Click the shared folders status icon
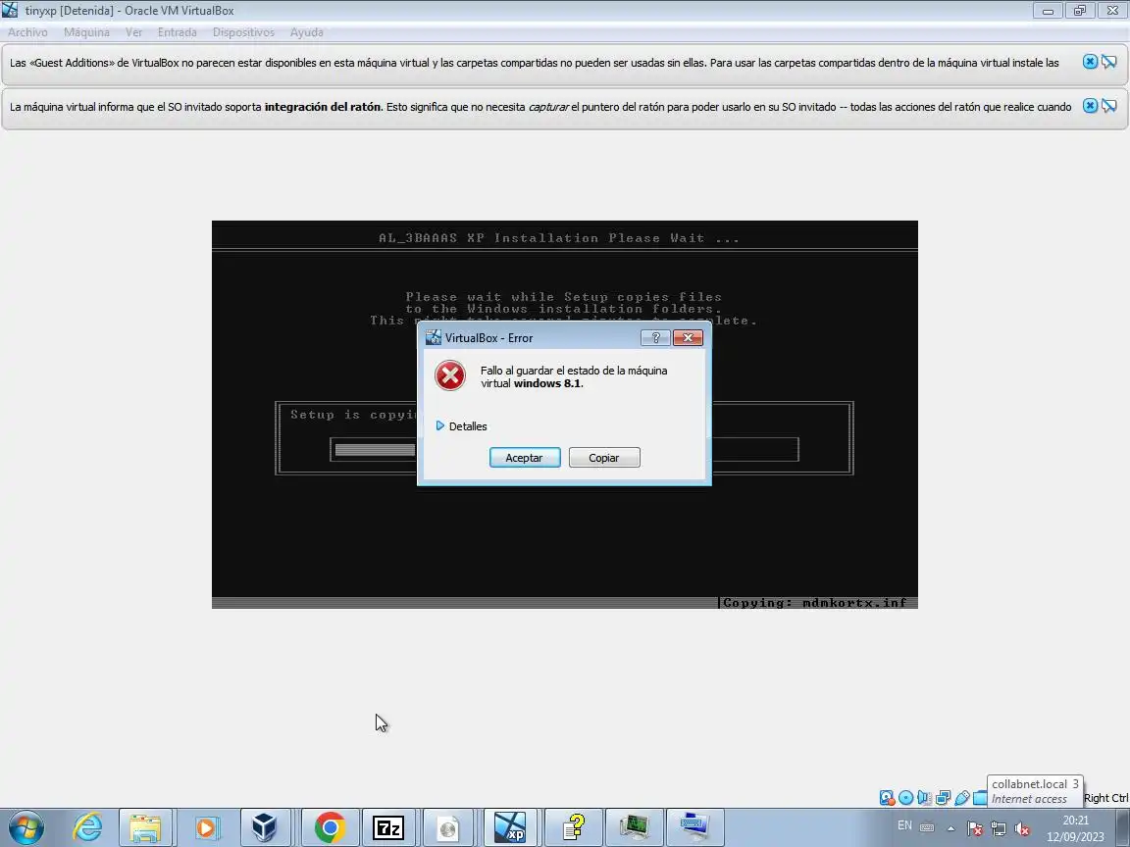 (979, 797)
